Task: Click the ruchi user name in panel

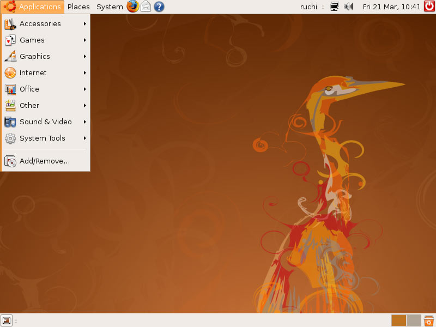Action: [308, 7]
